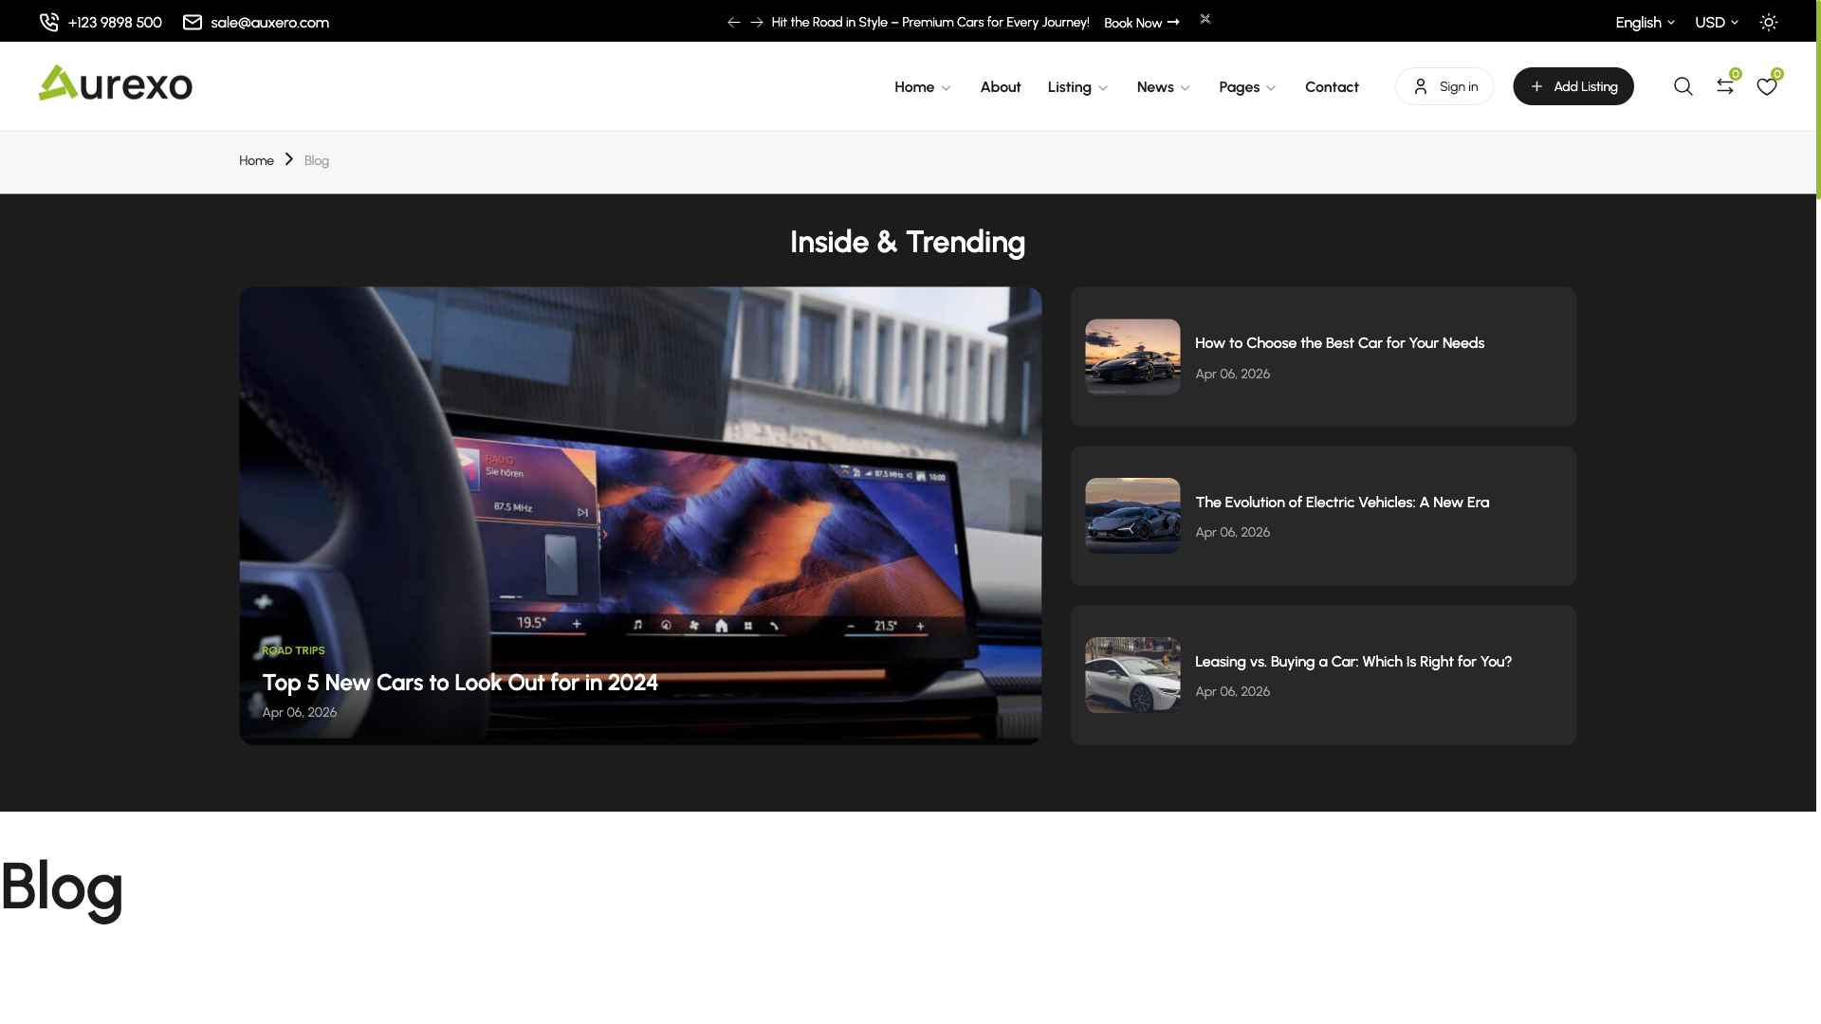Follow the Book Now link
Viewport: 1821px width, 1024px height.
pyautogui.click(x=1140, y=22)
